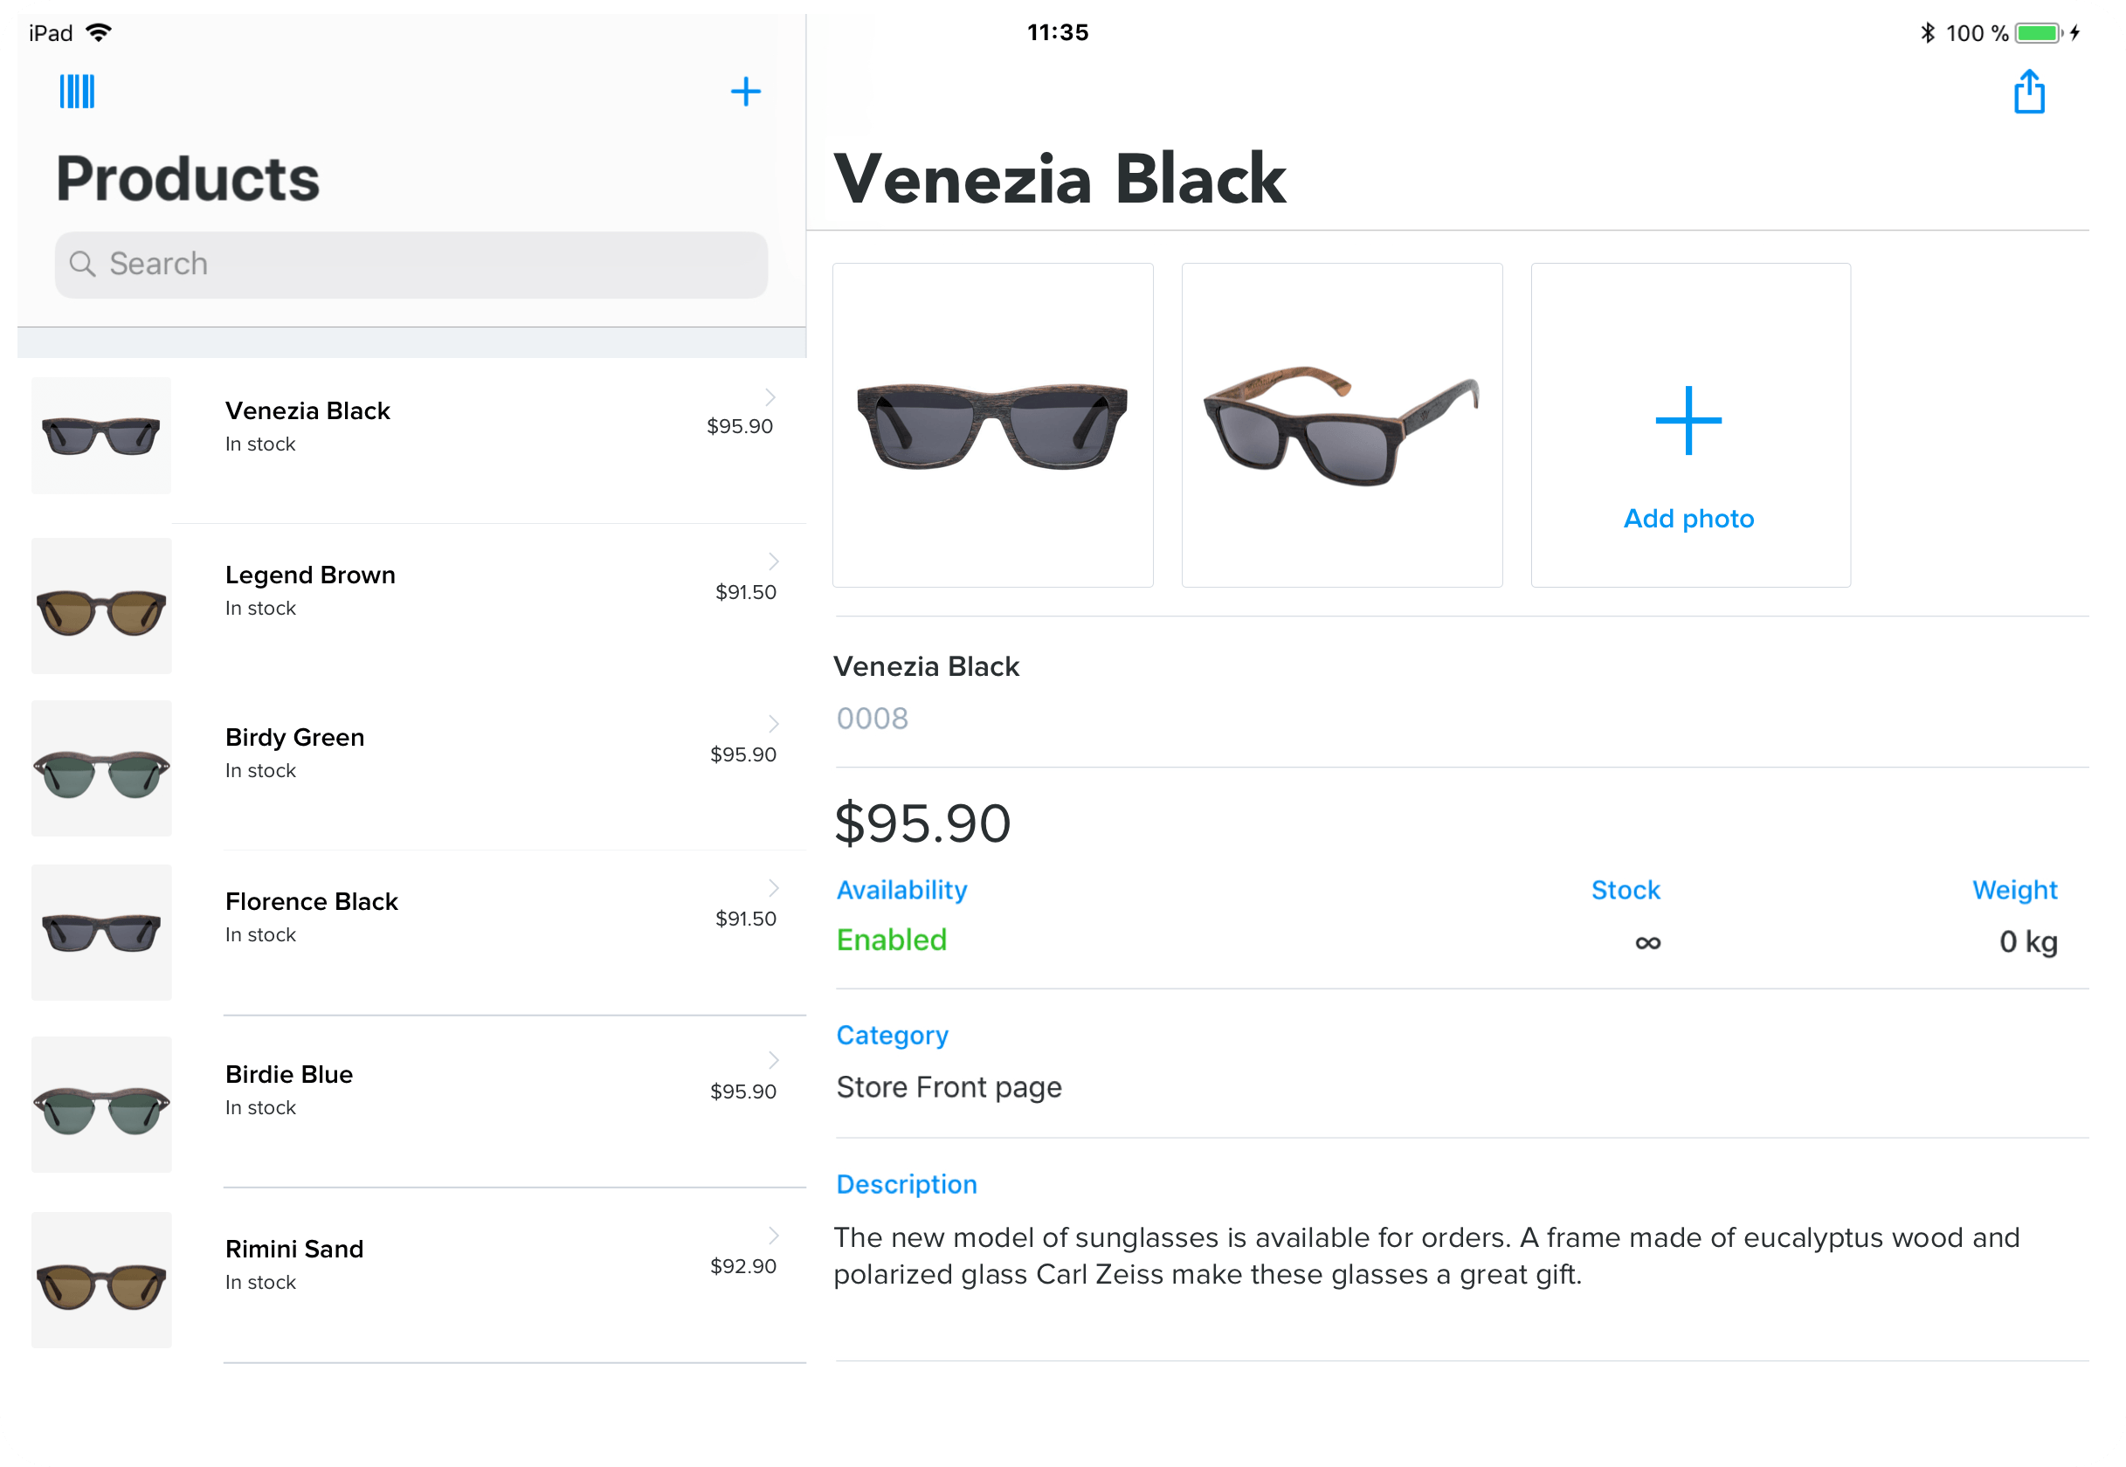Screen dimensions: 2126x1467
Task: Open the angled sunglasses photo
Action: pos(1342,424)
